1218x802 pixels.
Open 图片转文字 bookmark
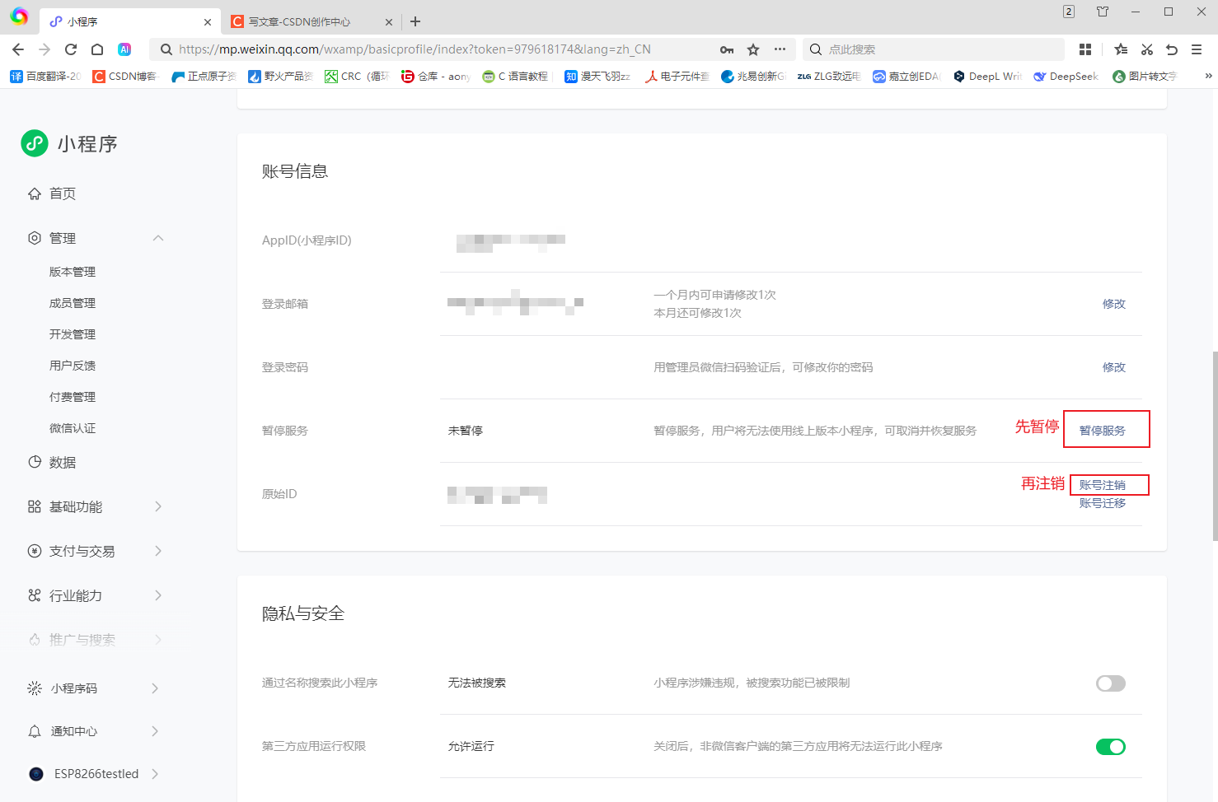1145,77
